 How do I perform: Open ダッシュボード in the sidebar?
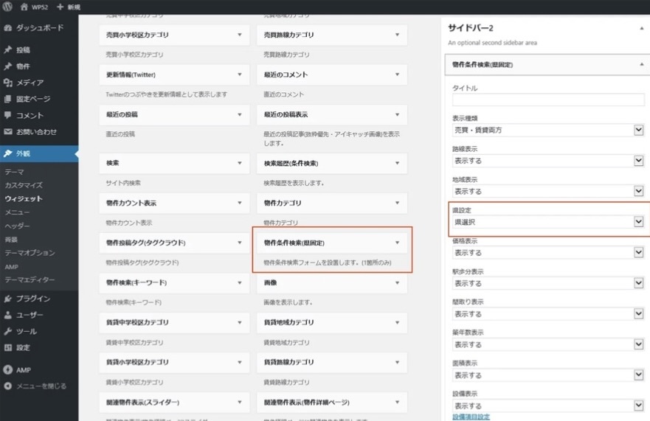pos(39,28)
